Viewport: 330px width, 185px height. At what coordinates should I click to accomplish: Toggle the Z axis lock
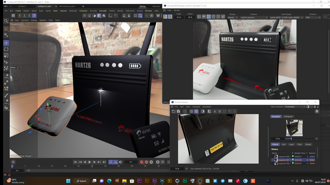29,15
